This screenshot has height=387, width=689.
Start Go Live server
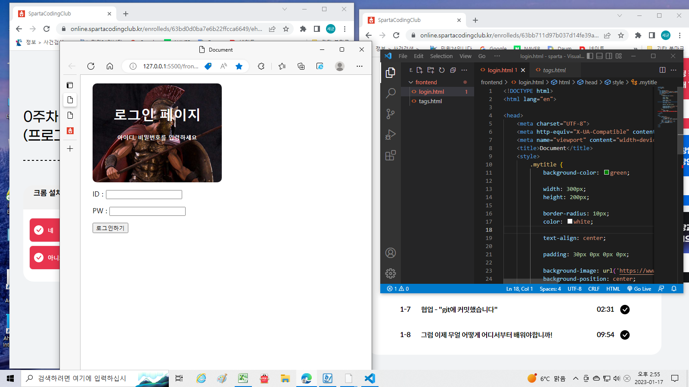tap(639, 289)
